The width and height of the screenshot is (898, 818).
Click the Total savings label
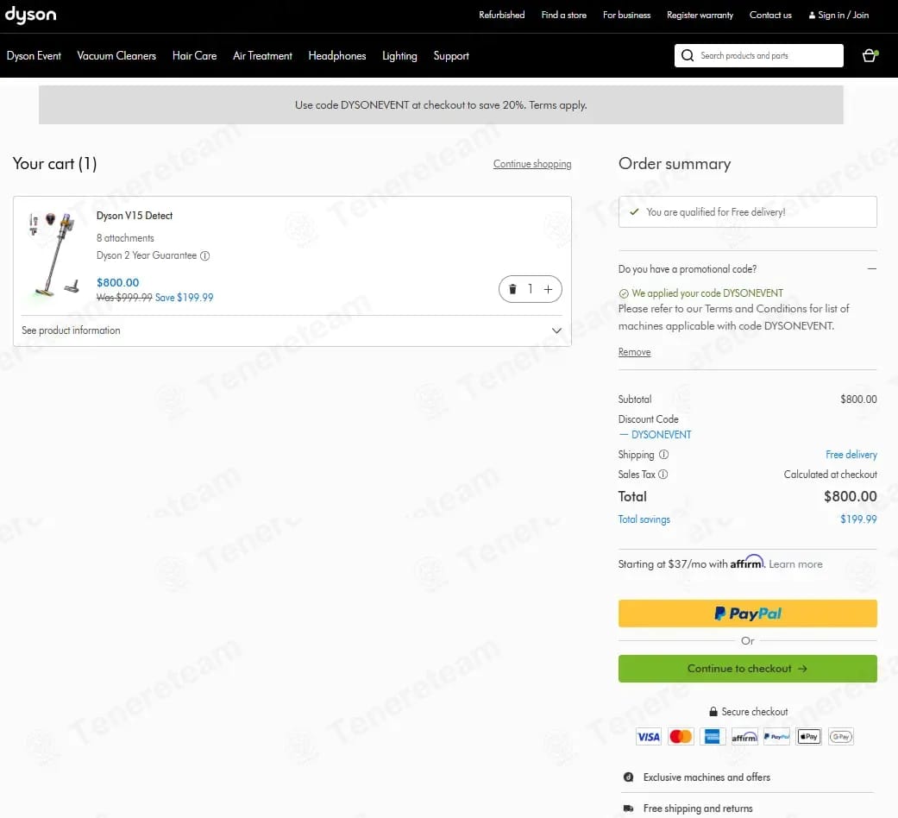(644, 519)
